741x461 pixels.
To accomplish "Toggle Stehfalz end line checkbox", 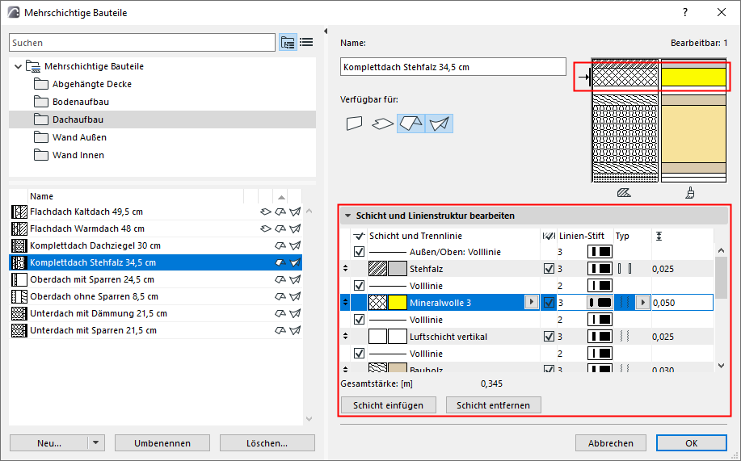I will 549,269.
